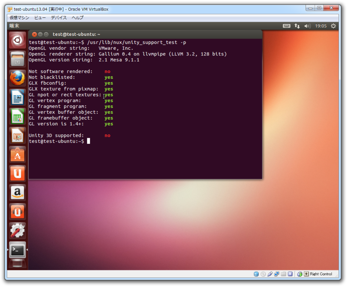The width and height of the screenshot is (347, 286).
Task: Open the network indicator in top panel
Action: [x=297, y=26]
